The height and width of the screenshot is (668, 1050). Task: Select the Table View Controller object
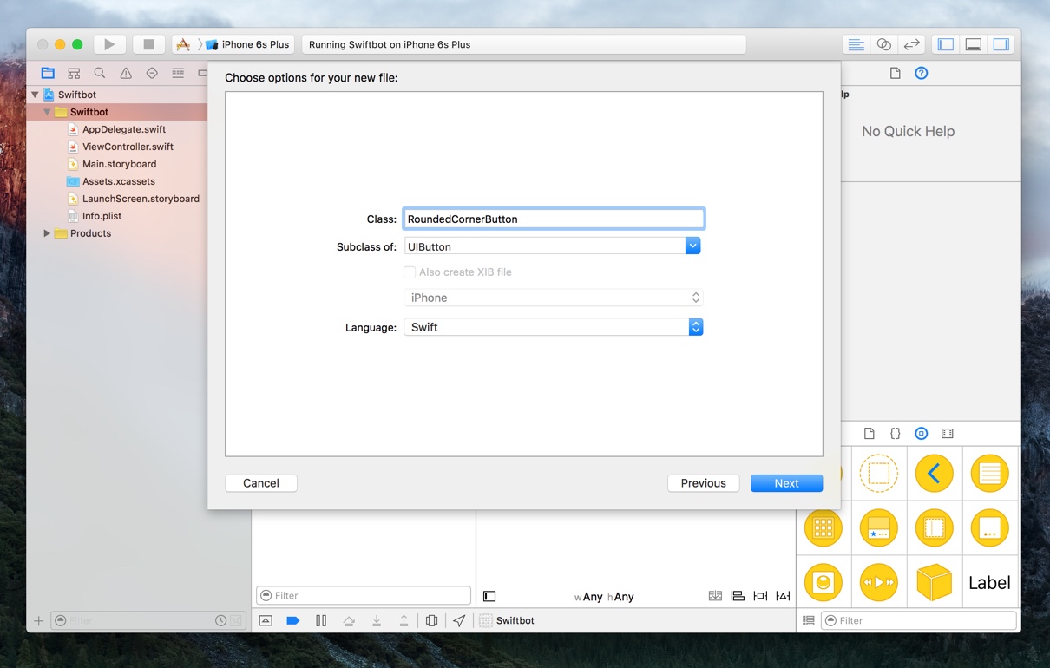point(989,474)
